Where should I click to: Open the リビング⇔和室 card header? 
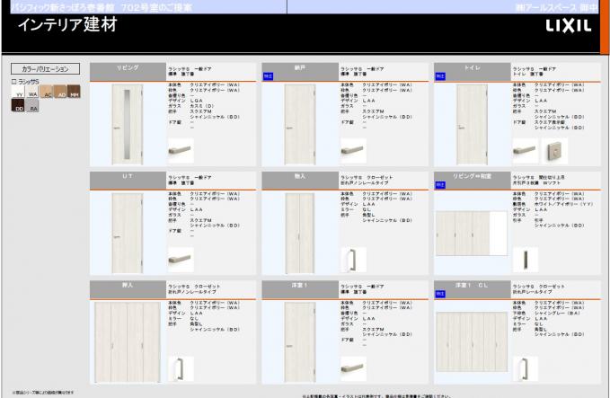pyautogui.click(x=472, y=181)
